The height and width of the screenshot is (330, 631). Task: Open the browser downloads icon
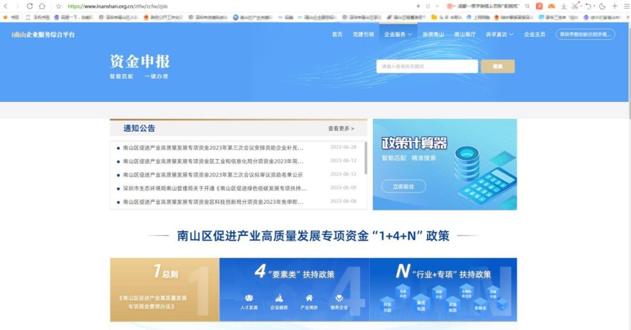(564, 6)
